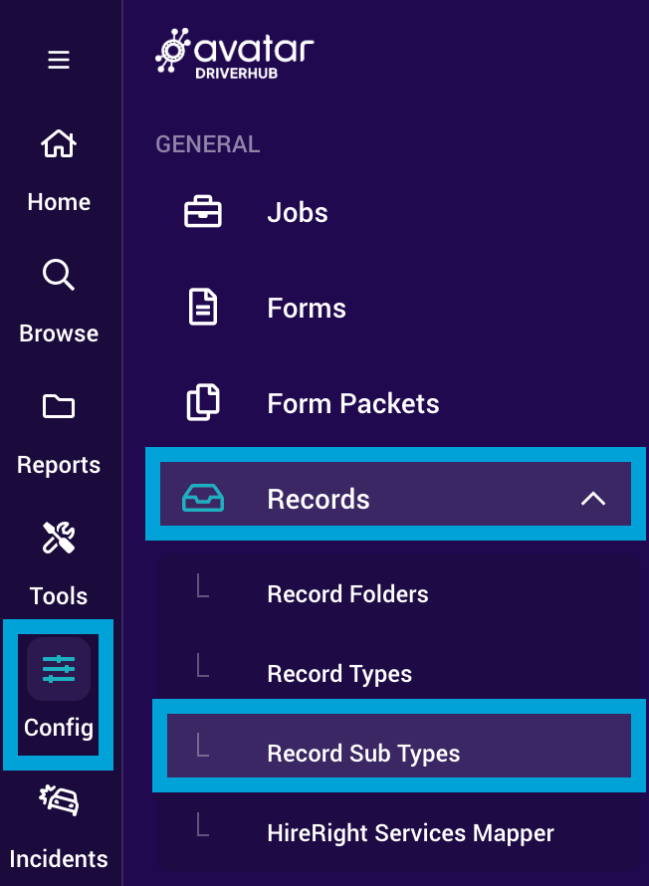Select the Forms menu label
The image size is (649, 886).
coord(307,309)
